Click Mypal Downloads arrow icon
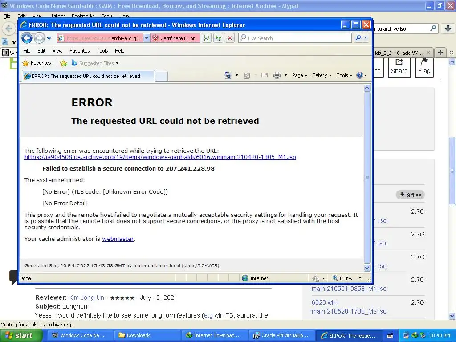This screenshot has width=456, height=342. click(448, 28)
